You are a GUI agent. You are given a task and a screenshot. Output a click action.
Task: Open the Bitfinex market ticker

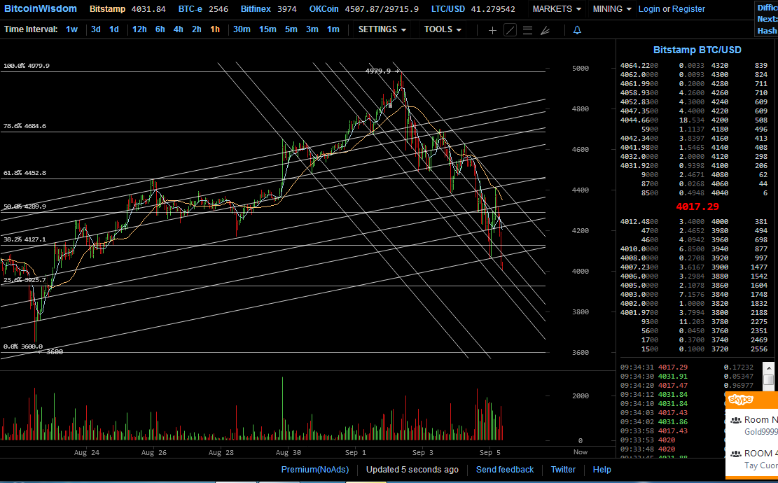(x=268, y=9)
